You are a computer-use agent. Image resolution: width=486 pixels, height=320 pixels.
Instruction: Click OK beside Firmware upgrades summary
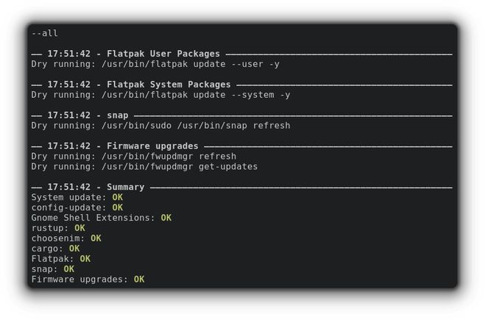pos(139,279)
